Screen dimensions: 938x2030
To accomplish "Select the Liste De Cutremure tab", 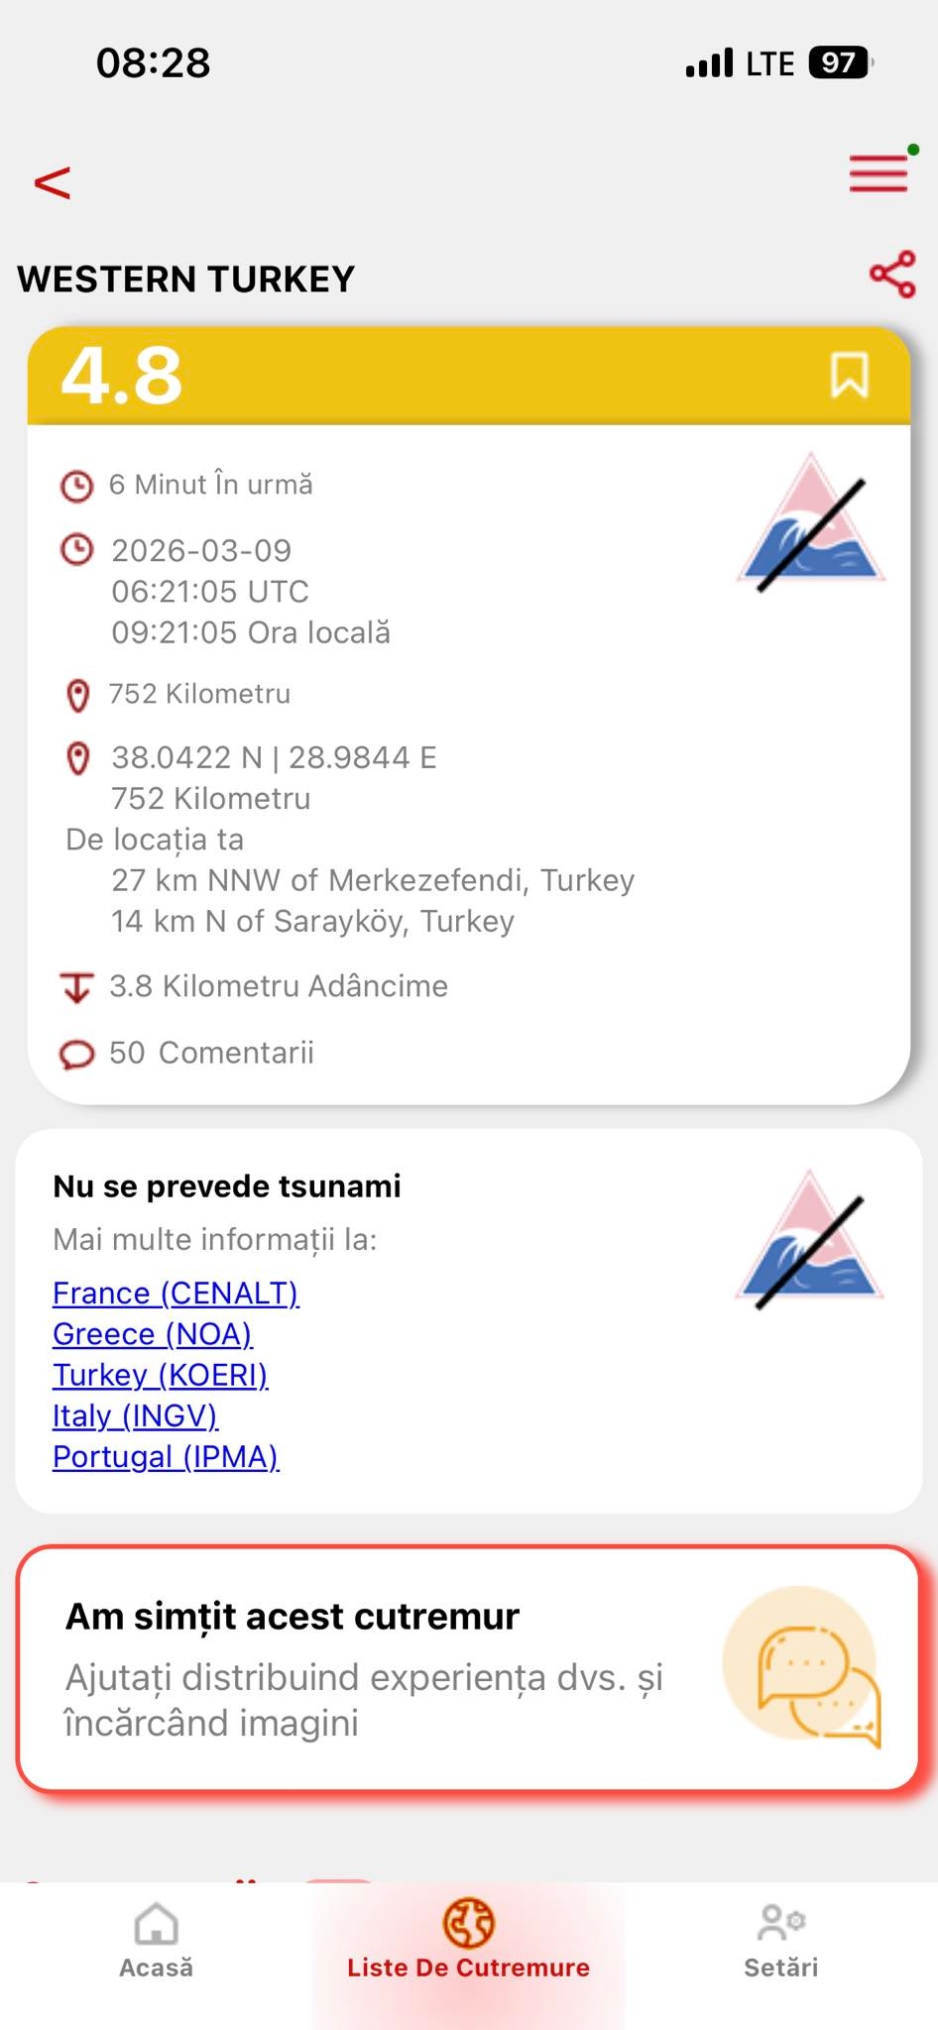I will pos(468,1941).
